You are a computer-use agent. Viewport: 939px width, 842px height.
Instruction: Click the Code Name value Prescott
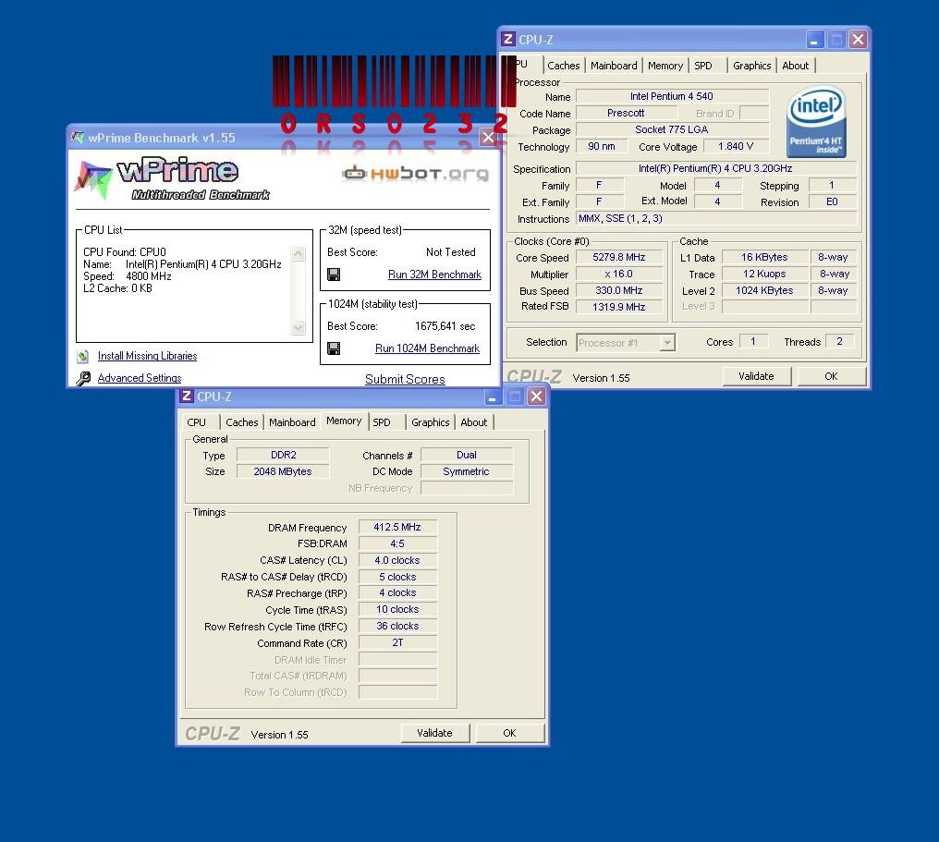point(626,113)
